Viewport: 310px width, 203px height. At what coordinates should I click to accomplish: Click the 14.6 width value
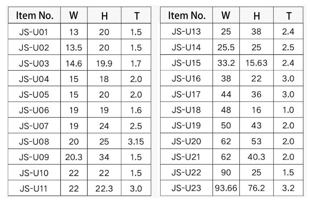click(x=74, y=63)
